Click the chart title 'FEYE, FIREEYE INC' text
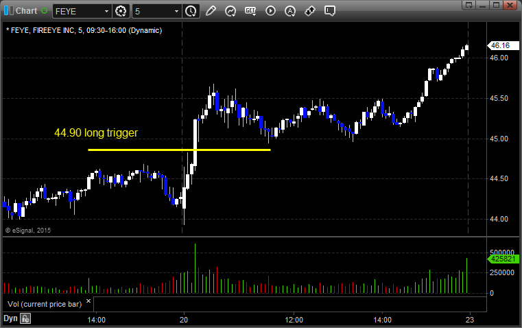 point(43,30)
